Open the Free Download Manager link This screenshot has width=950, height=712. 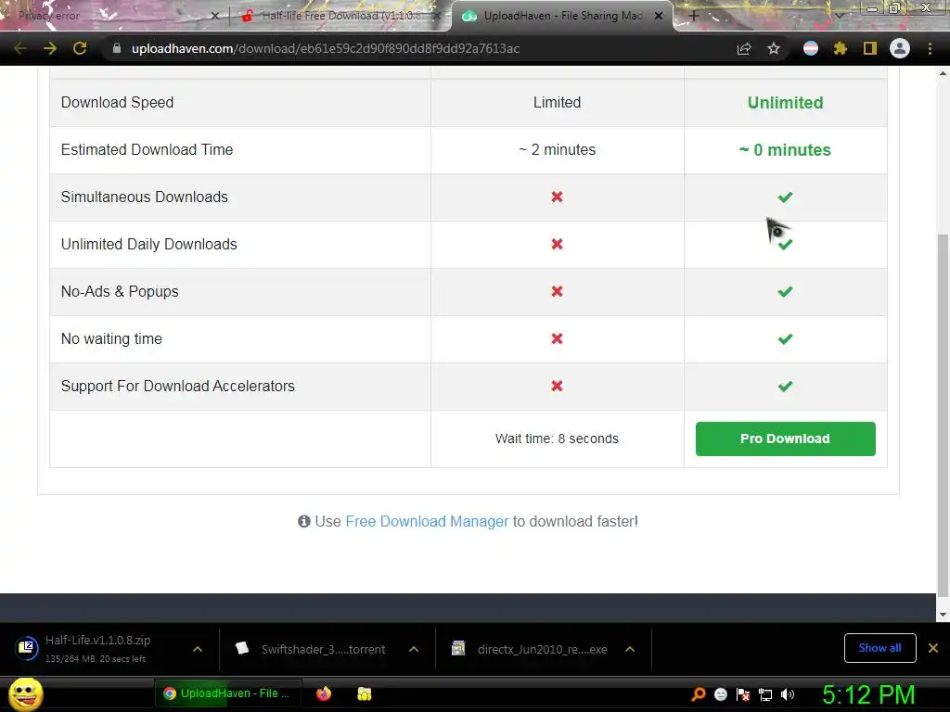[427, 521]
